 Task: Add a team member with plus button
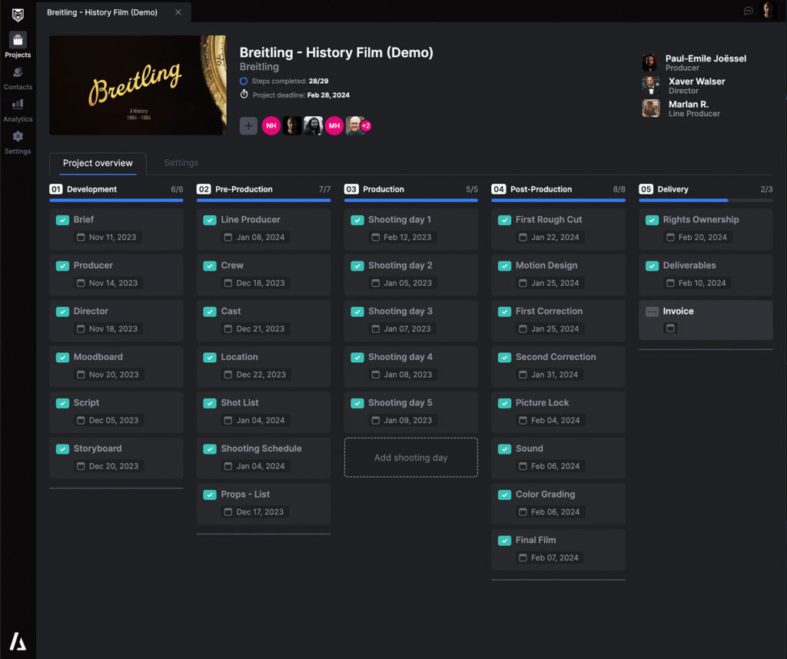(248, 125)
